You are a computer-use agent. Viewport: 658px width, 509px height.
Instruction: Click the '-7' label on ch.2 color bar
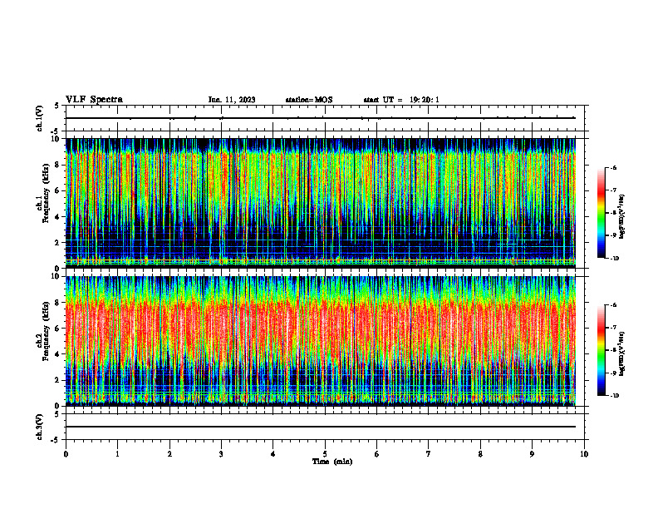(613, 328)
